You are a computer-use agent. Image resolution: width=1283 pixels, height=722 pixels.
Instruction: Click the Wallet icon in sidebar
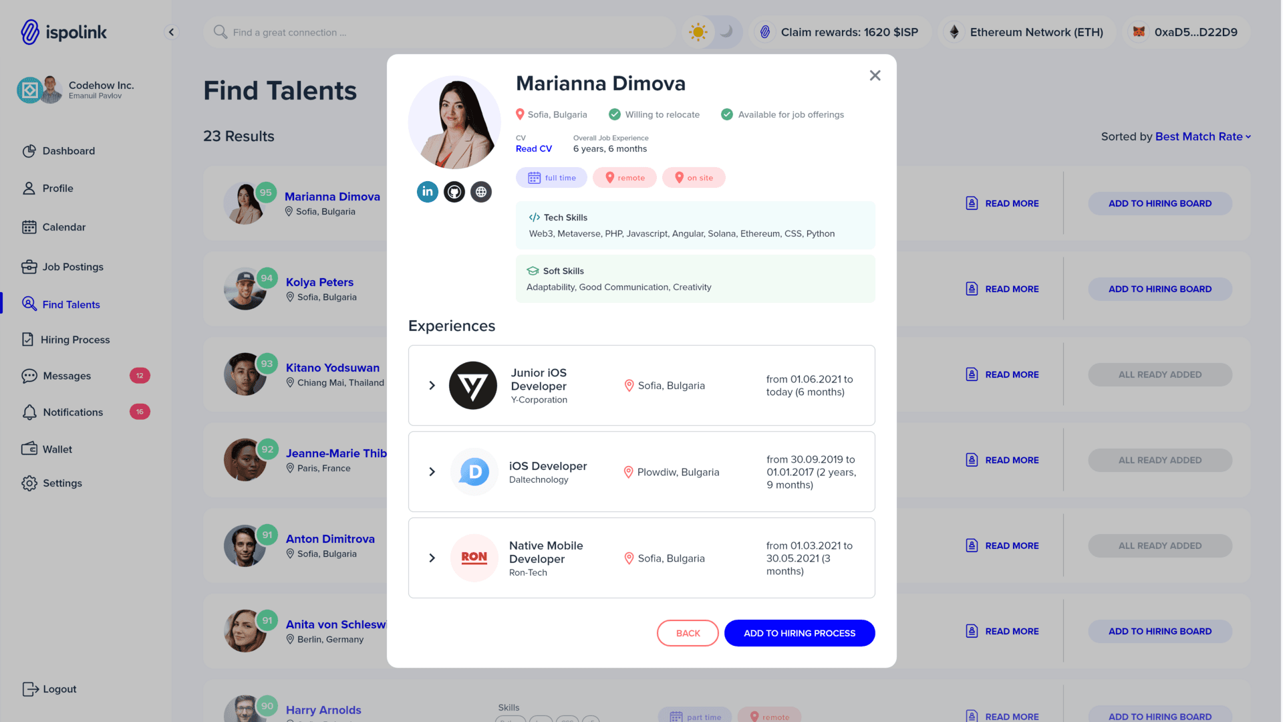(29, 449)
